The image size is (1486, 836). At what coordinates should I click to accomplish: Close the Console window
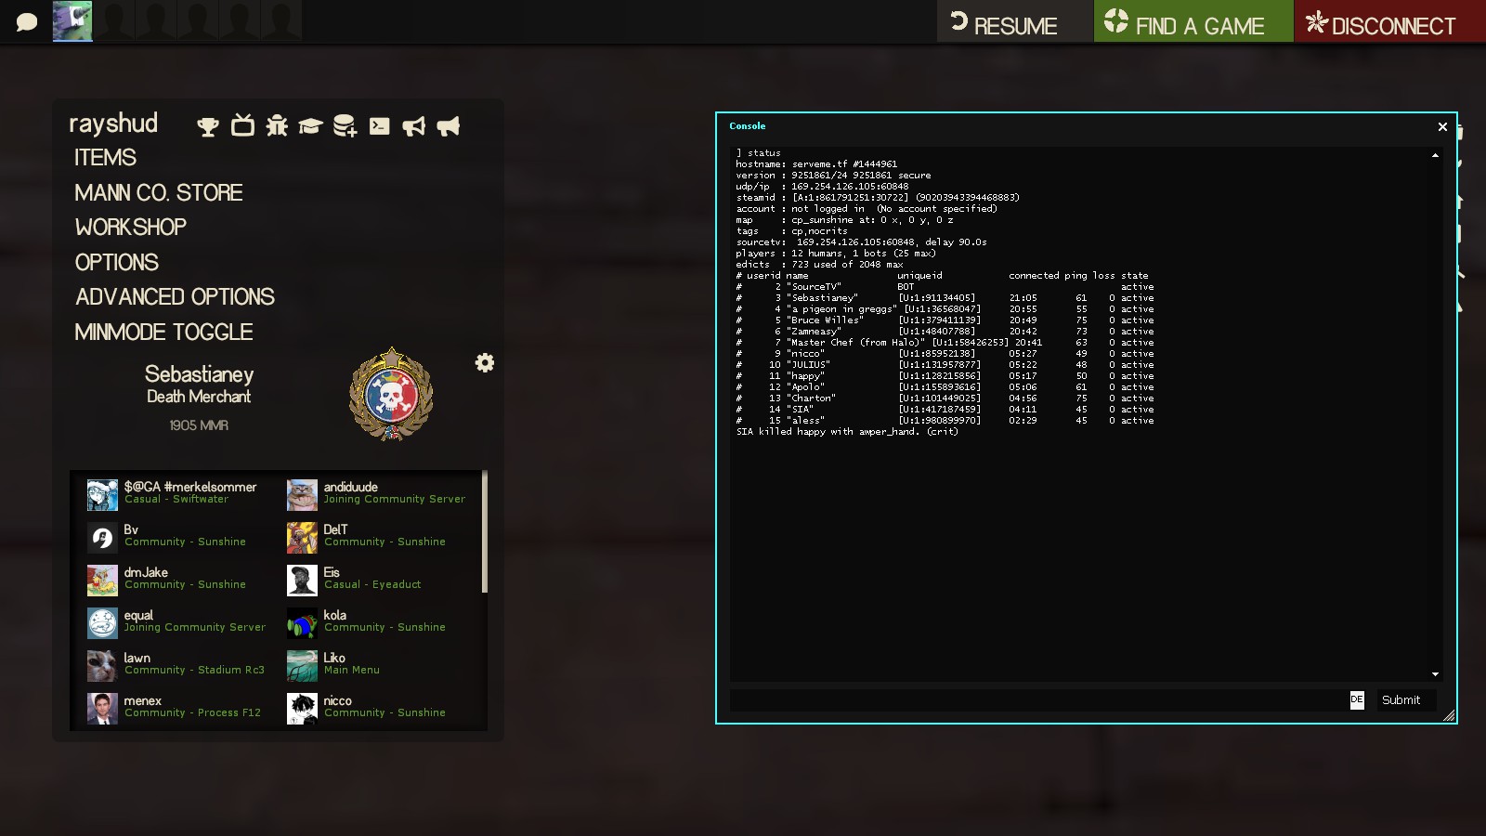tap(1442, 127)
